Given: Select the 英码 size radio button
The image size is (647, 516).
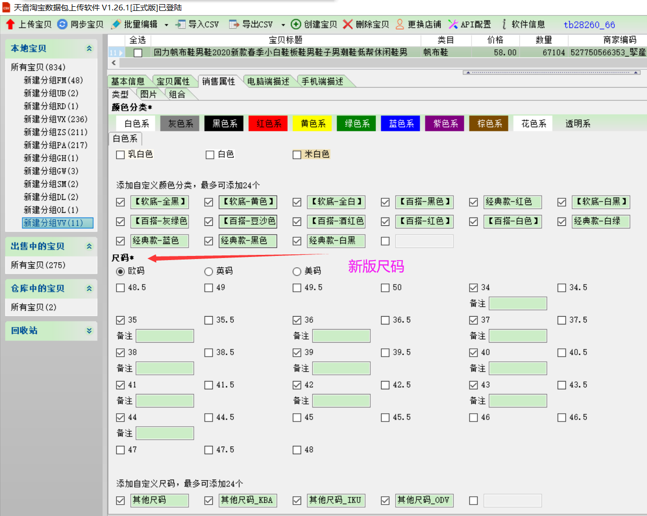Looking at the screenshot, I should (209, 271).
